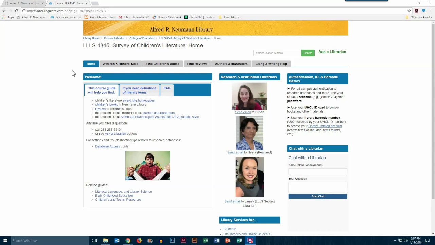Open PowerPoint from the taskbar
The image size is (435, 245).
tap(228, 241)
